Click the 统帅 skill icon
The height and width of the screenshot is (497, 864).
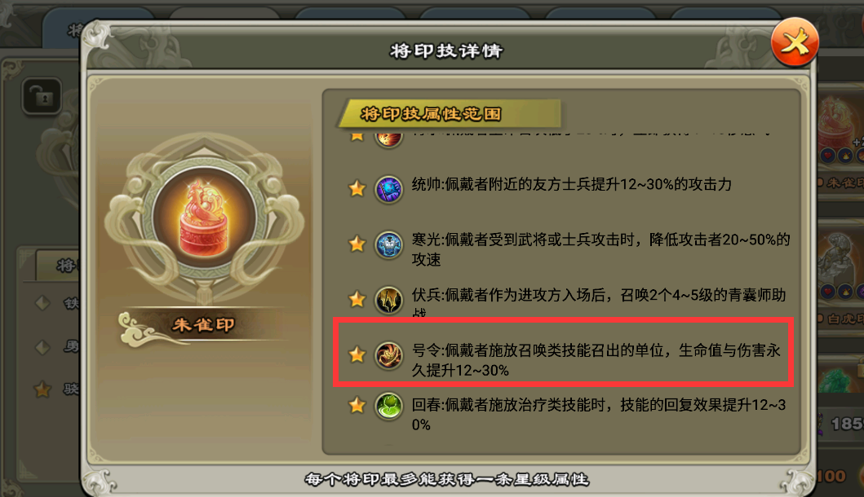pyautogui.click(x=388, y=189)
